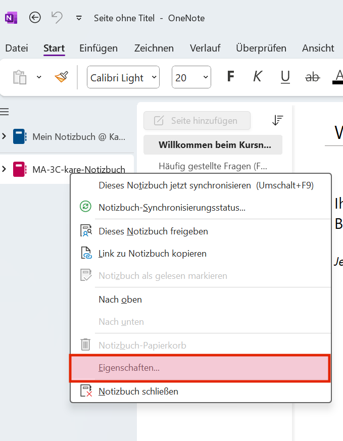Choose Dieses Notizbuch jetzt synchronisieren

(201, 185)
